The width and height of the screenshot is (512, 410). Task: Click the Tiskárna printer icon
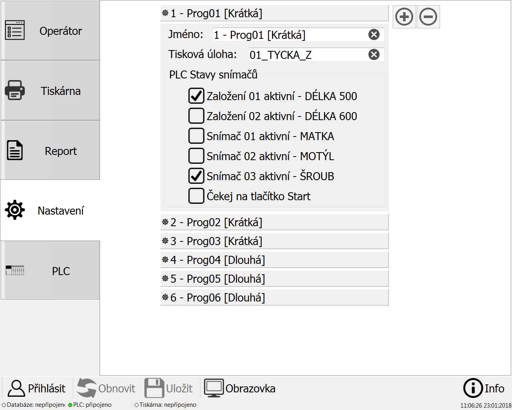click(15, 90)
